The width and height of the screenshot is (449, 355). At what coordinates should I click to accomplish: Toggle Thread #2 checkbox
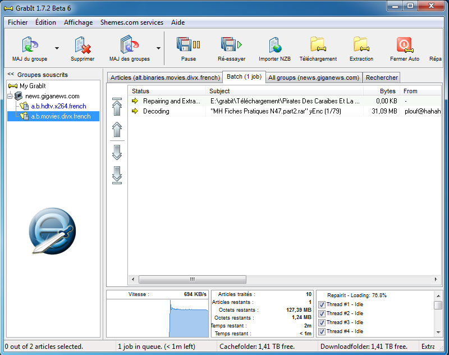click(322, 313)
